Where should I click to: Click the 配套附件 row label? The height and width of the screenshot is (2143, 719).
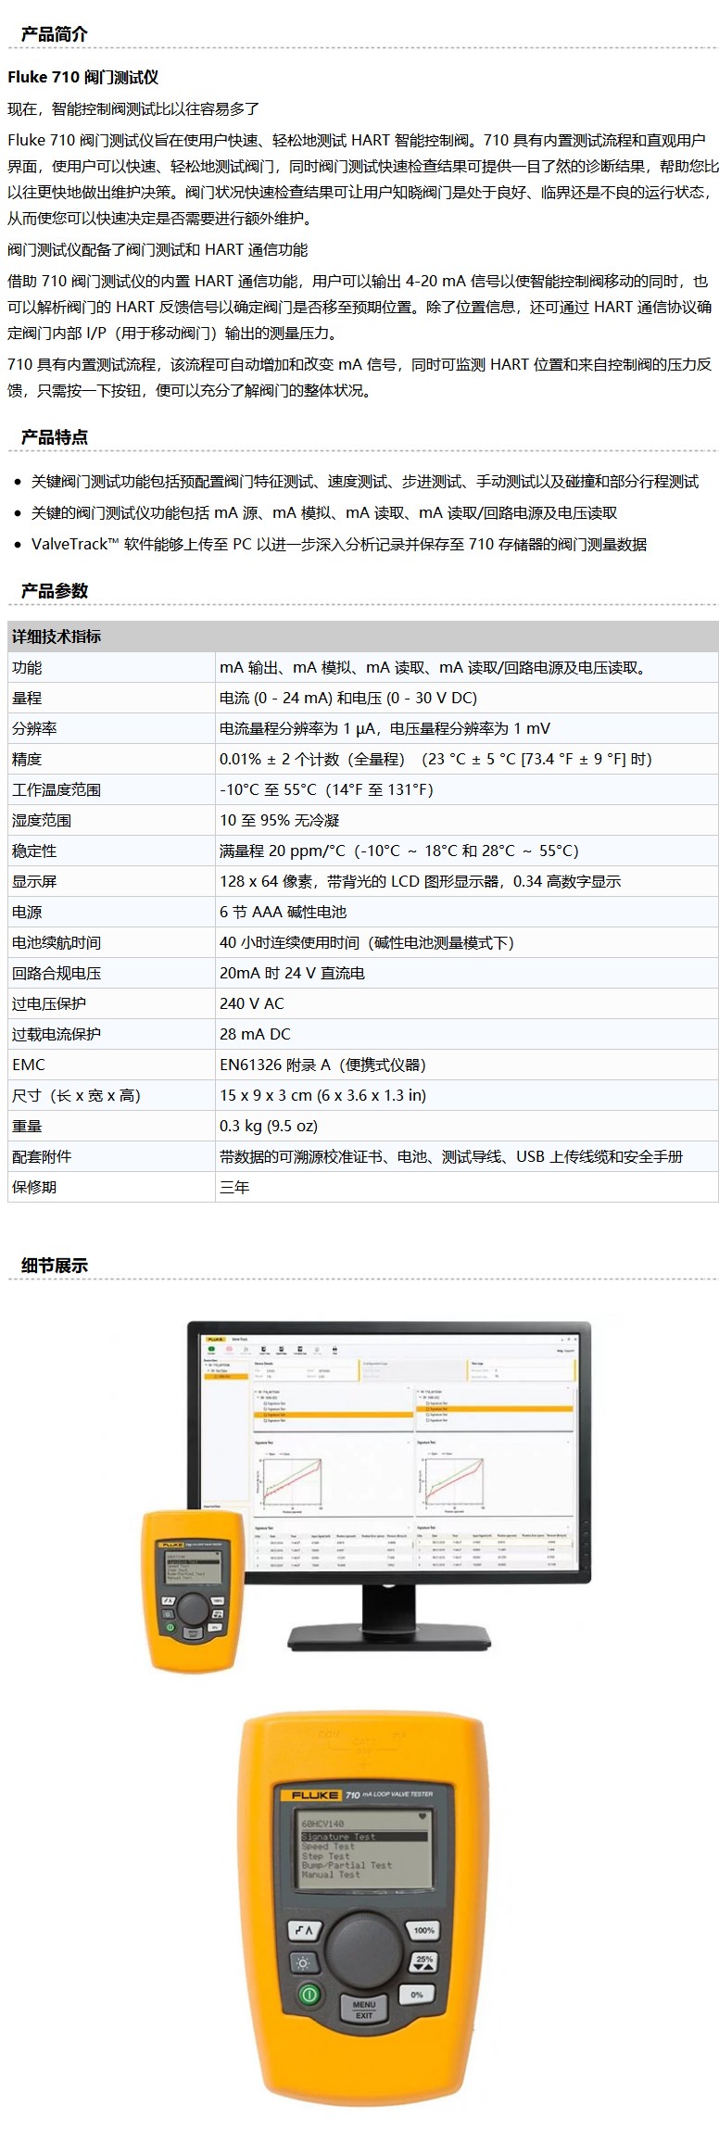42,1156
